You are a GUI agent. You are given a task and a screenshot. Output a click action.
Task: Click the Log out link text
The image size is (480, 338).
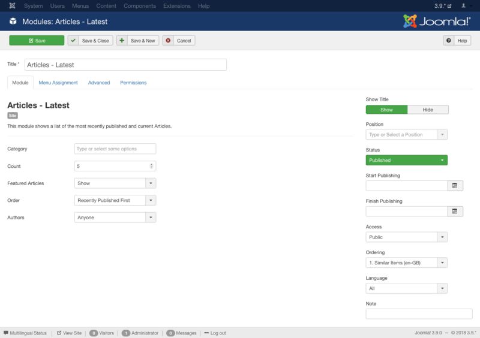point(218,333)
